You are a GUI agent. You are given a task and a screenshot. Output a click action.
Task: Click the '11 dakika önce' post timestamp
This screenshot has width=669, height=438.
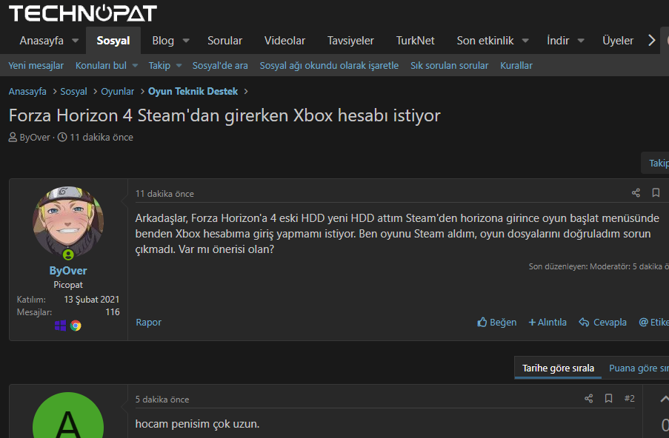click(164, 194)
